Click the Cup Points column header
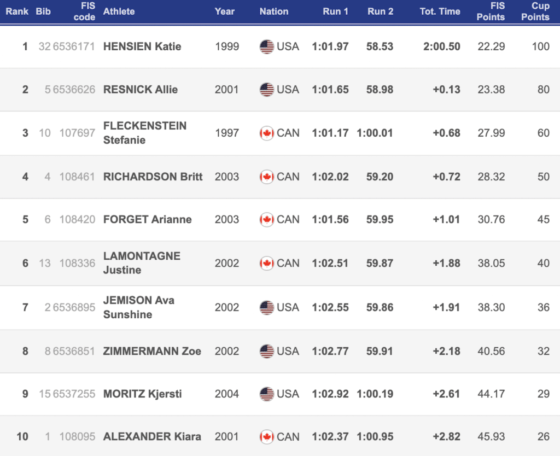Image resolution: width=560 pixels, height=456 pixels. [535, 11]
